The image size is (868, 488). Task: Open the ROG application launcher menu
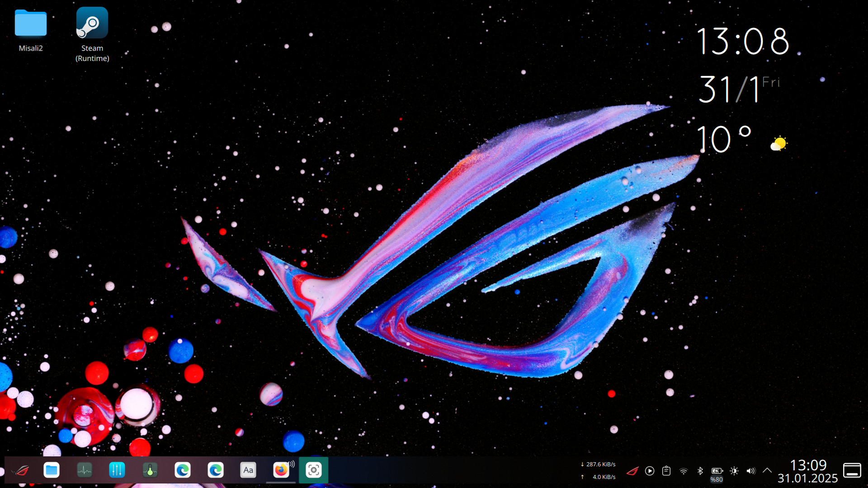[x=20, y=470]
